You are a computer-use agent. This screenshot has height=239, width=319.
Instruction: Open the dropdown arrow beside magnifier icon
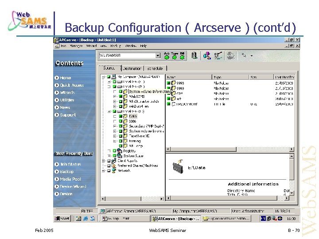click(x=252, y=55)
